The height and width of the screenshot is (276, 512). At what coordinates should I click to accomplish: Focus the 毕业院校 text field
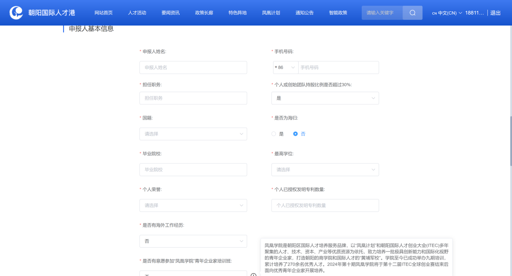point(193,170)
